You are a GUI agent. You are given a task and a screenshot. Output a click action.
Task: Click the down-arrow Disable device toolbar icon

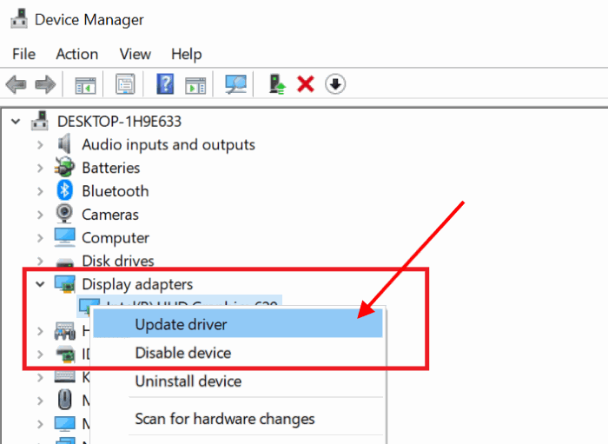(x=335, y=84)
